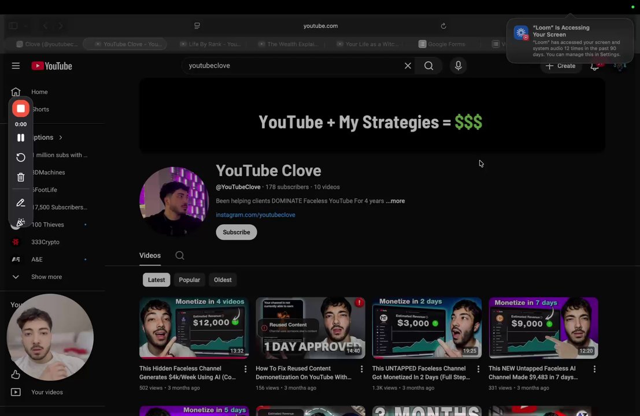Go forward in the browser
The width and height of the screenshot is (640, 416).
click(61, 25)
